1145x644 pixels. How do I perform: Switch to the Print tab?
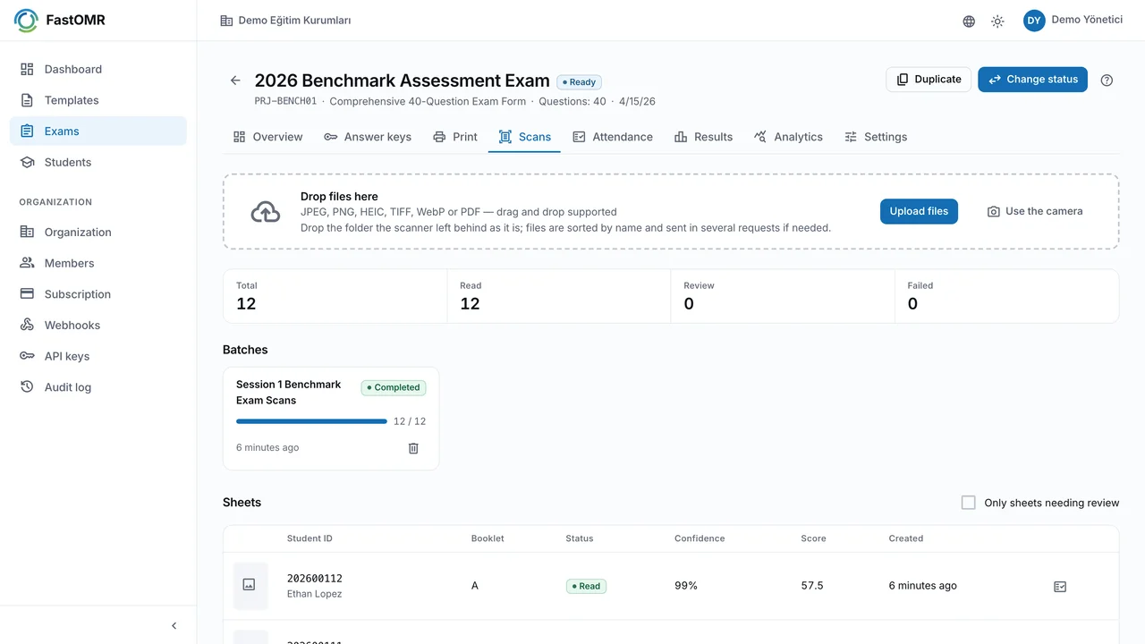[455, 137]
